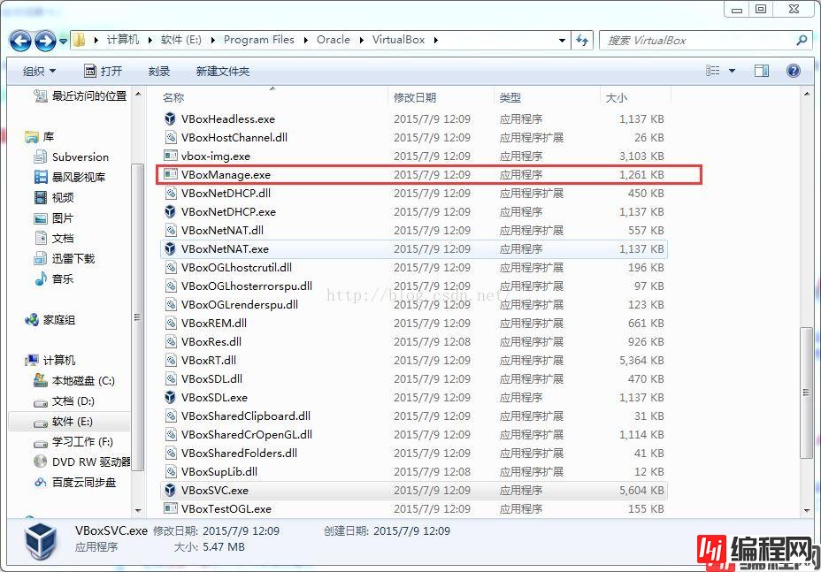Select the DVD RW drive icon
Viewport: 821px width, 572px height.
(41, 461)
